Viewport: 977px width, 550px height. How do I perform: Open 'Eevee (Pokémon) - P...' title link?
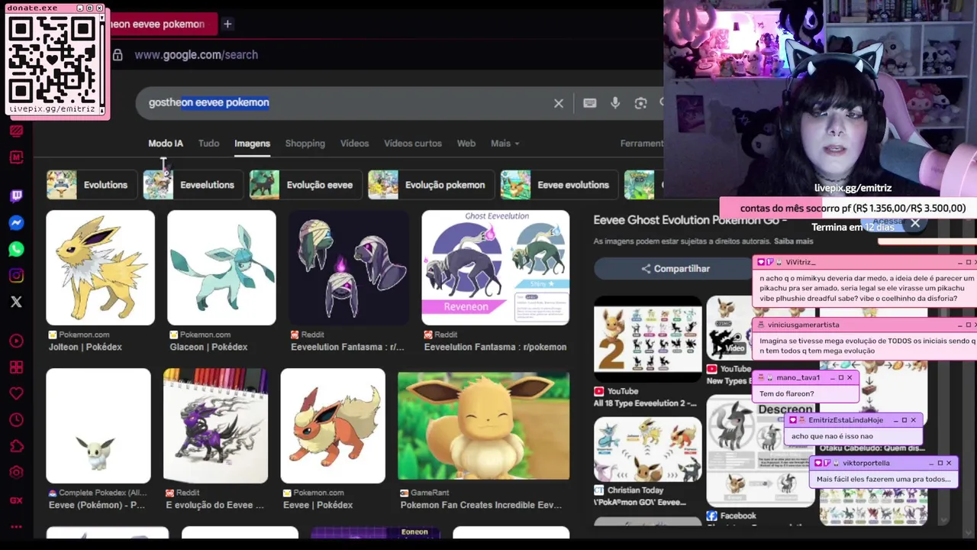(x=97, y=505)
